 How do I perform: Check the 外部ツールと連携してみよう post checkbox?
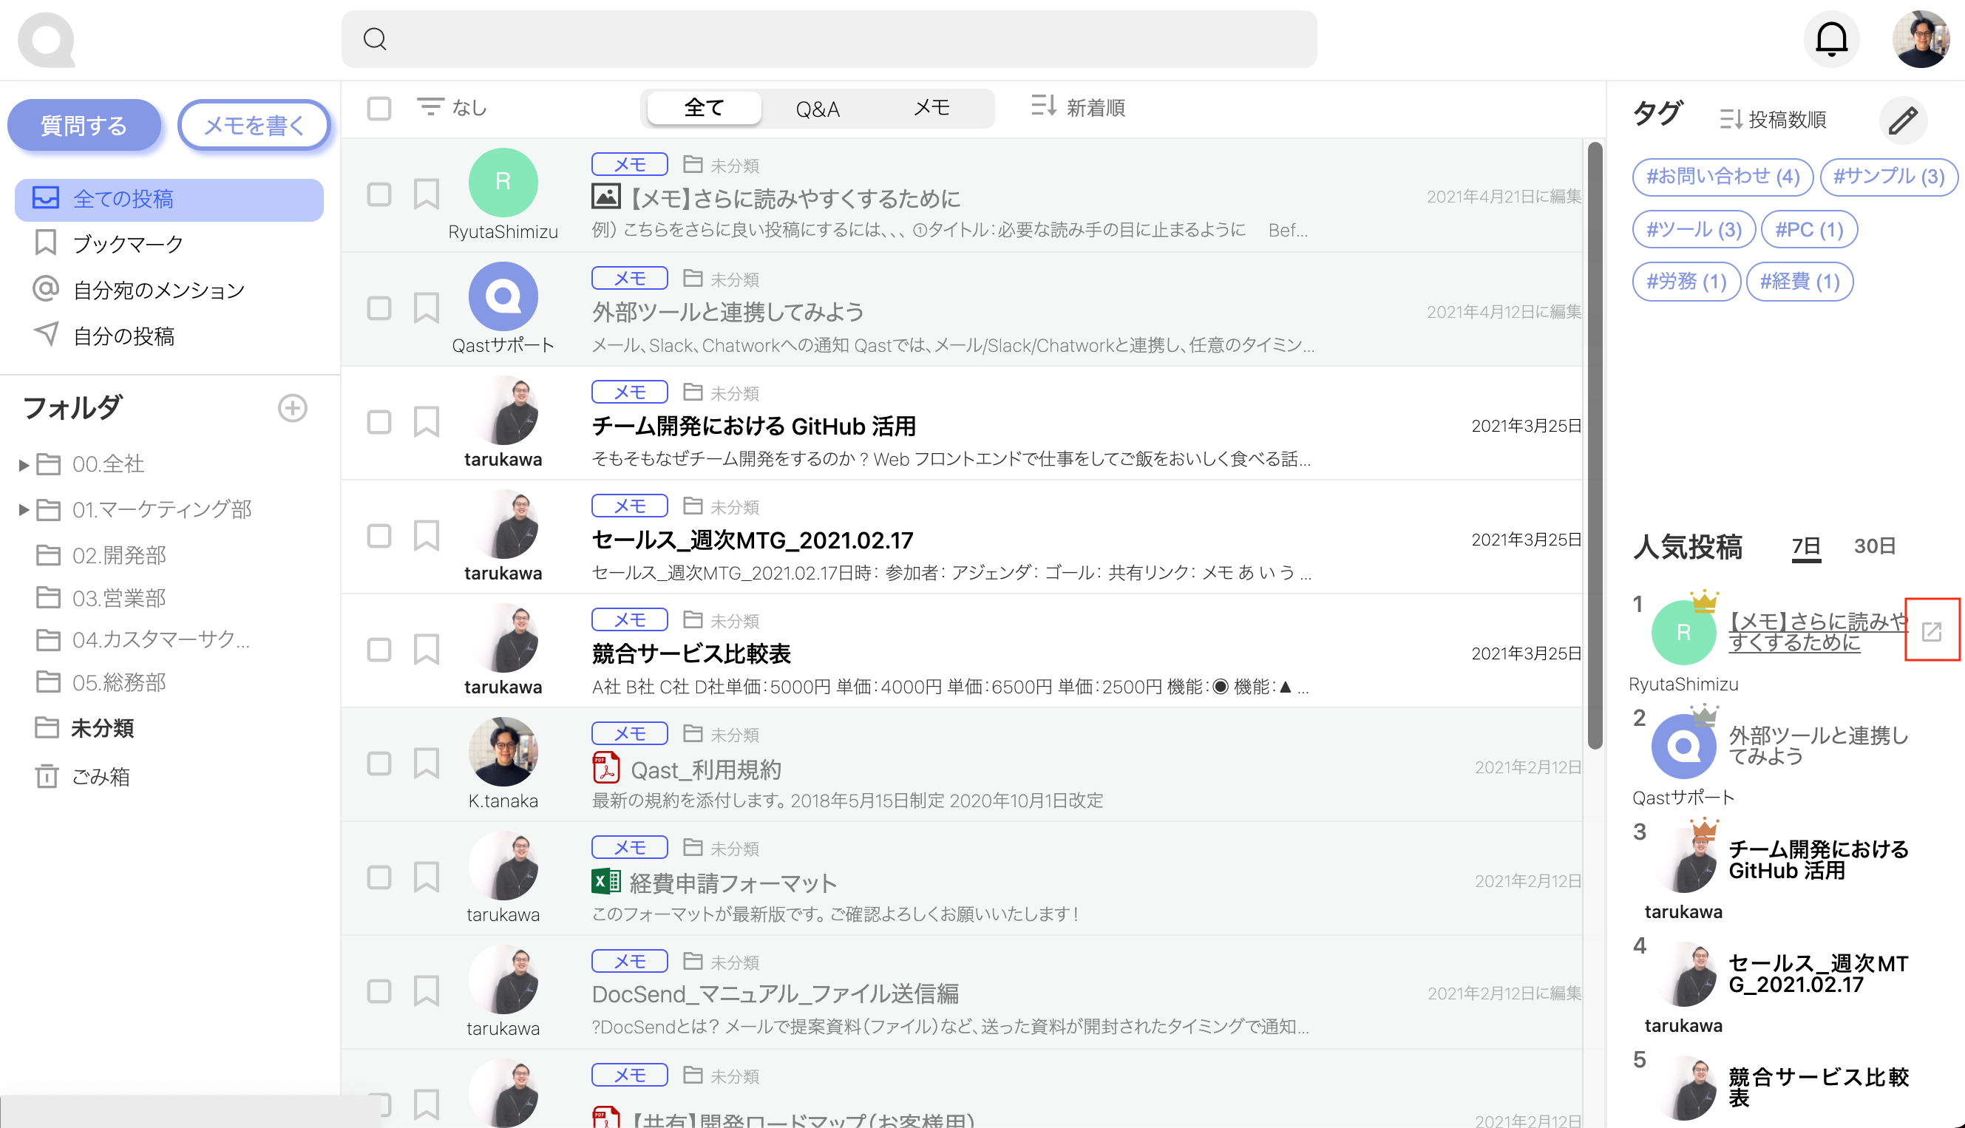pos(379,308)
